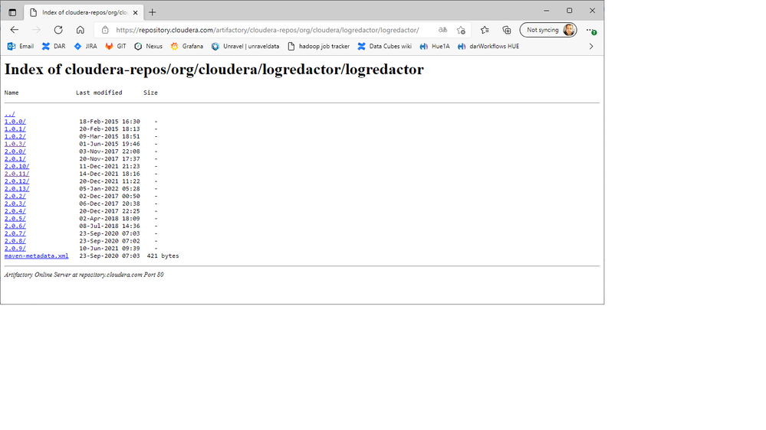Minimize the browser window
Viewport: 766px width, 430px height.
(x=547, y=10)
